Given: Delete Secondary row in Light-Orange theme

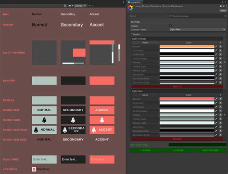Looking at the screenshot, I should (x=221, y=74).
